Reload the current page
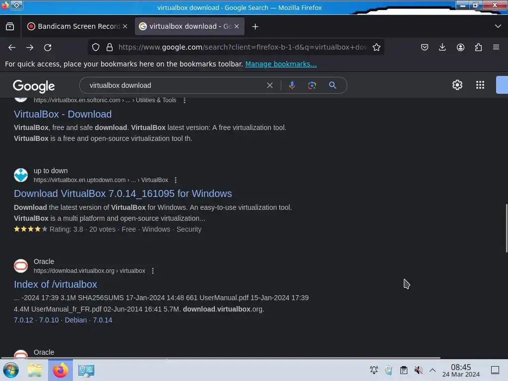 (x=48, y=48)
